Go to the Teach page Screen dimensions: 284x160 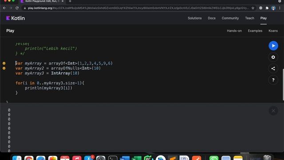coord(249,18)
